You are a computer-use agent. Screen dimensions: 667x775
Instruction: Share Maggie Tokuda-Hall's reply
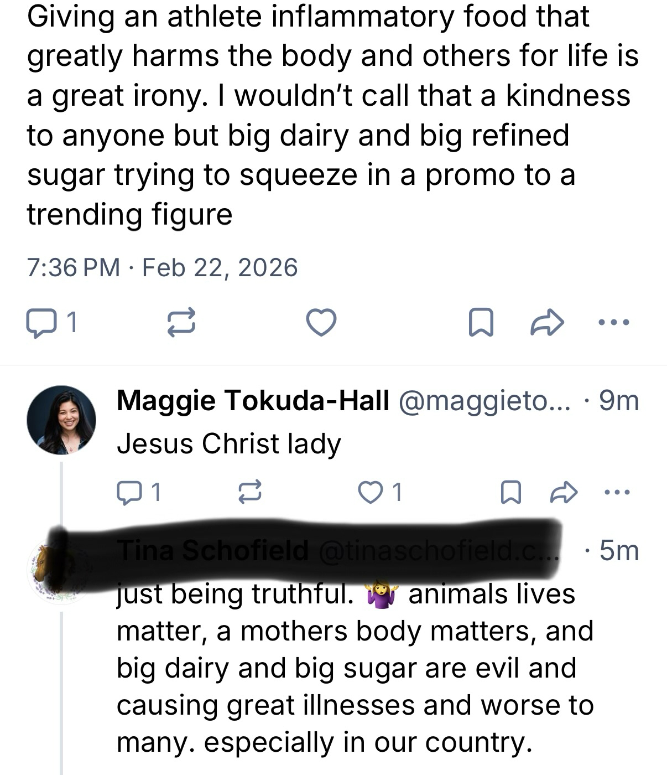click(x=564, y=492)
